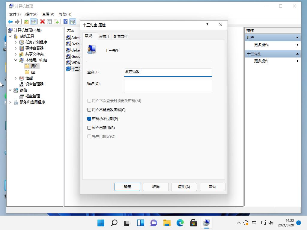Collapse the 系统工具 tree node
Screen dimensions: 307x230
coord(10,36)
